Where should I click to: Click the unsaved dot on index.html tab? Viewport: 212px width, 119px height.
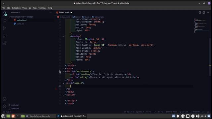(x=71, y=13)
